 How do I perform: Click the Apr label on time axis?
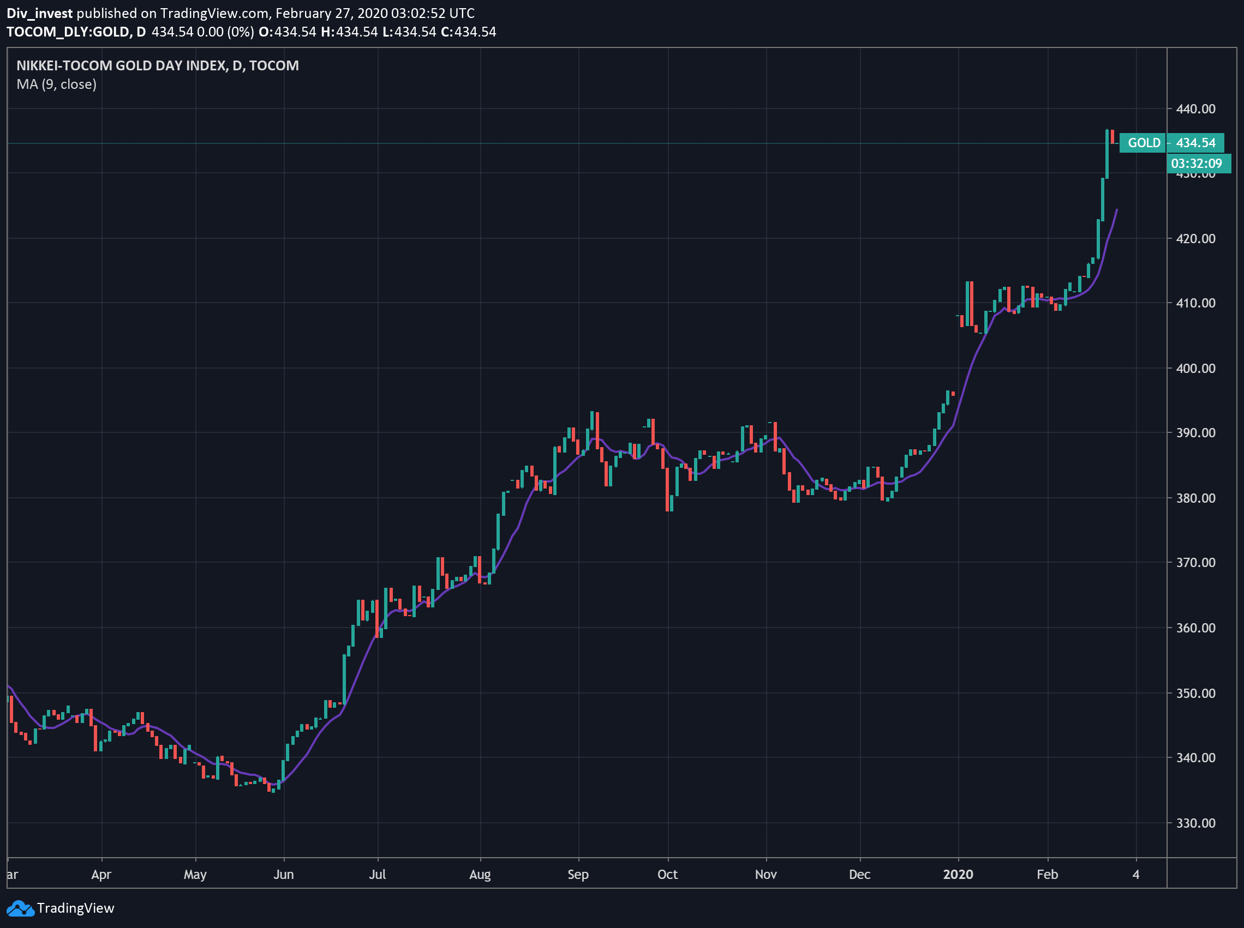pos(101,875)
